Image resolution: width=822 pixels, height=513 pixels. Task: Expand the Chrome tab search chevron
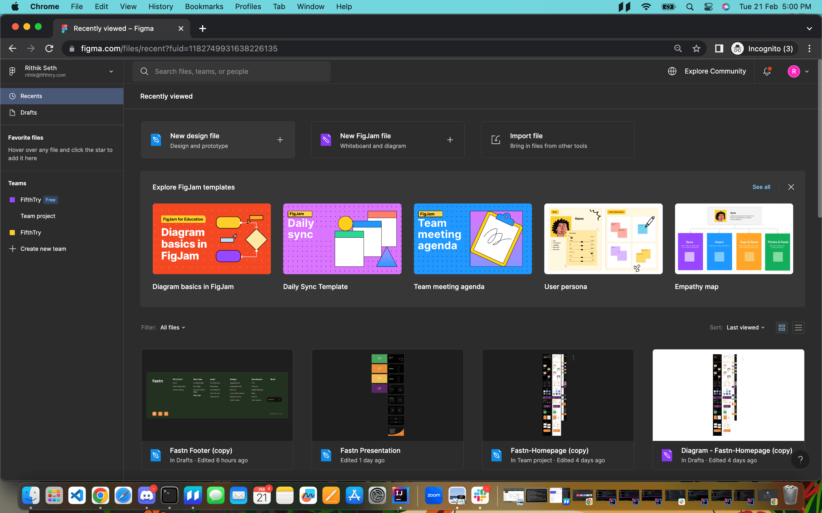pos(809,28)
